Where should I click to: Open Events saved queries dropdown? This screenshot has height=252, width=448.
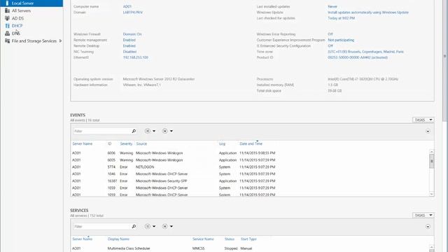167,131
